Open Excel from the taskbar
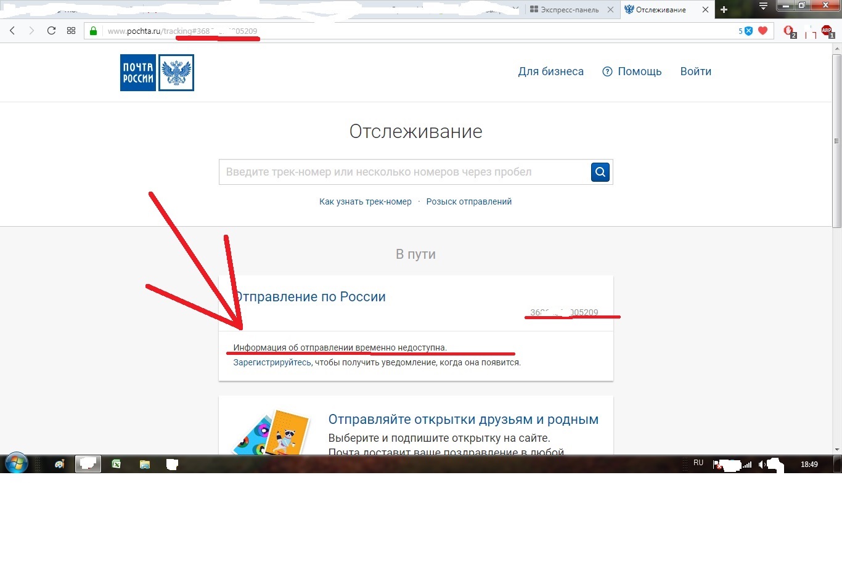The height and width of the screenshot is (581, 842). (x=116, y=464)
